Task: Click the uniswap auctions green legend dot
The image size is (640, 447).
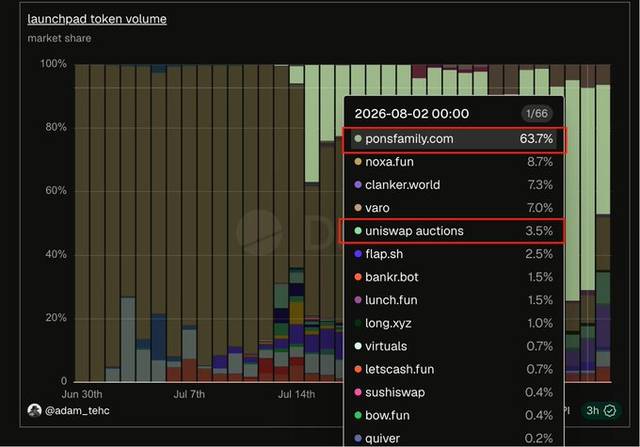Action: [358, 231]
